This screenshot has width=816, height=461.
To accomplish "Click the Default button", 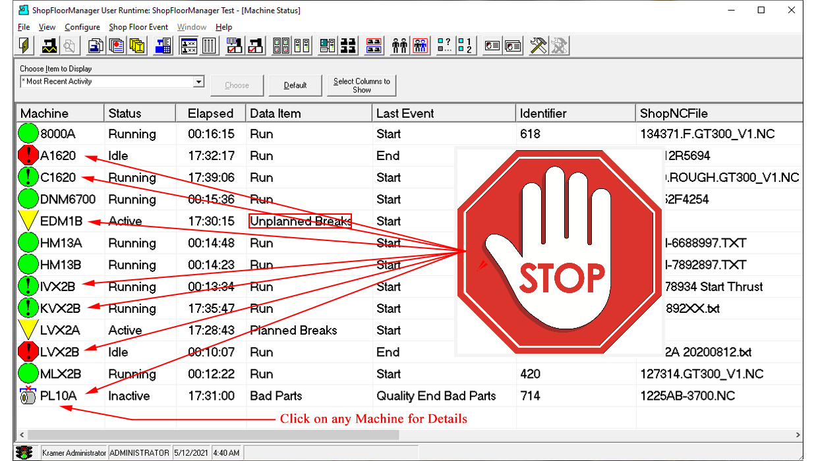I will 295,85.
